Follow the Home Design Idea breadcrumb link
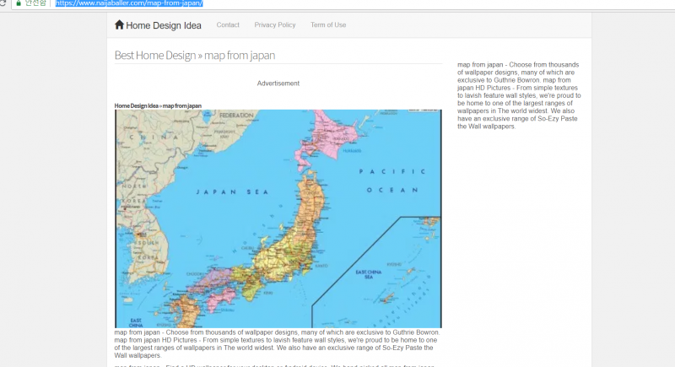 tap(136, 105)
